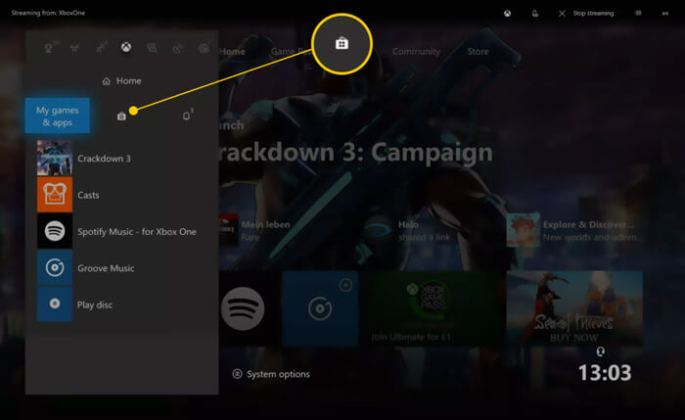Click the orange Casts app icon
Screen dimensions: 685x420
55,195
